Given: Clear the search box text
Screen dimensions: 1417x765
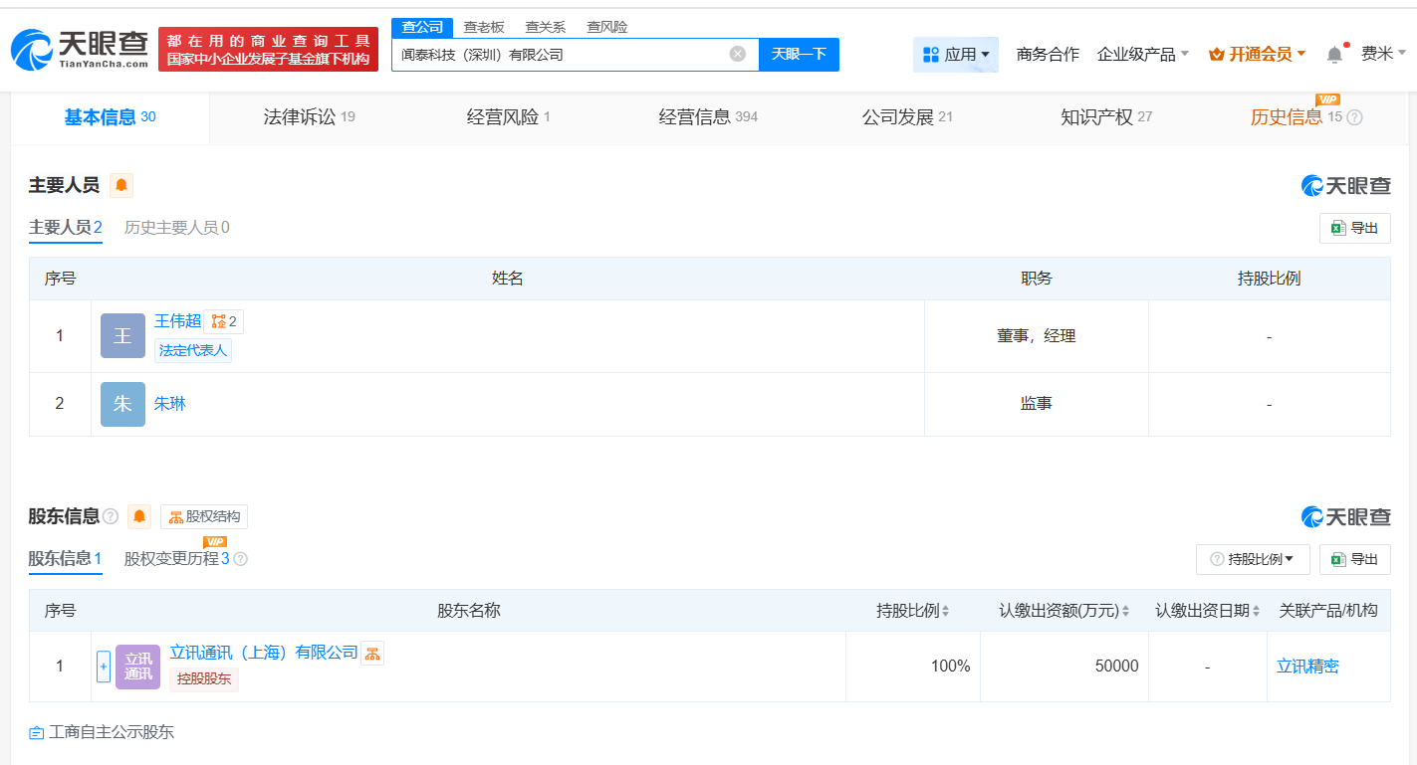Looking at the screenshot, I should tap(737, 54).
